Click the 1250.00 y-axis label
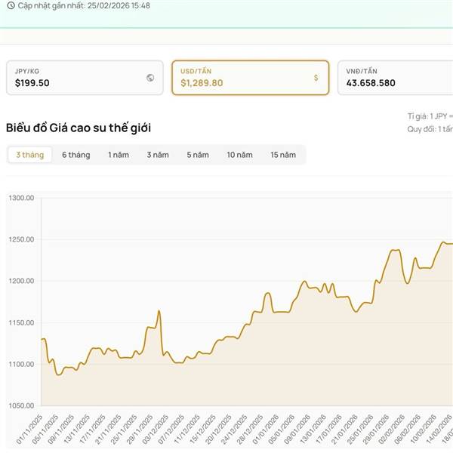The image size is (453, 453). 21,240
